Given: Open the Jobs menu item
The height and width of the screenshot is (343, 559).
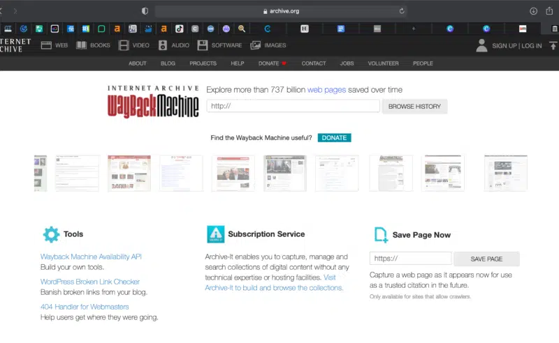Looking at the screenshot, I should [347, 63].
